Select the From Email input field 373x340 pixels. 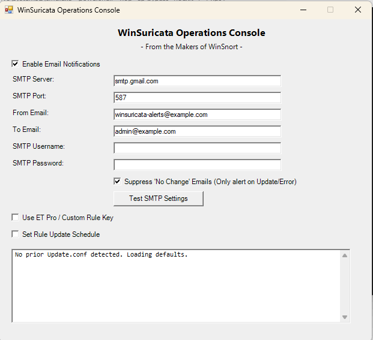[197, 115]
